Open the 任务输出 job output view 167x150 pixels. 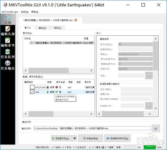pos(8,65)
